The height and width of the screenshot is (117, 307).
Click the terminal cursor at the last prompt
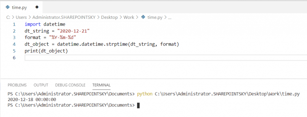pyautogui.click(x=138, y=105)
